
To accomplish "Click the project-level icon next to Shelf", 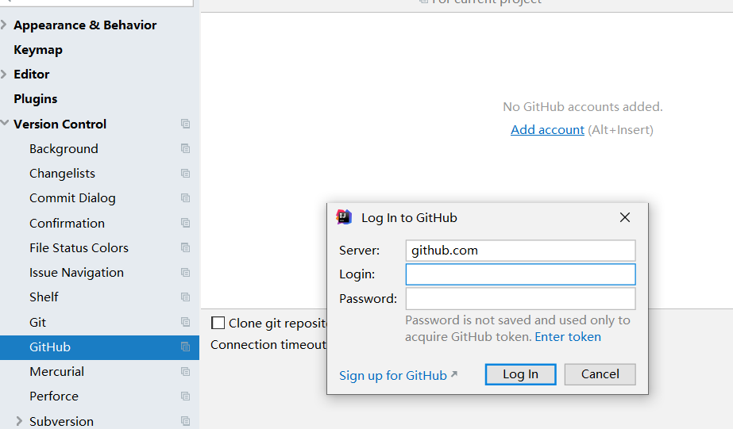I will coord(185,297).
